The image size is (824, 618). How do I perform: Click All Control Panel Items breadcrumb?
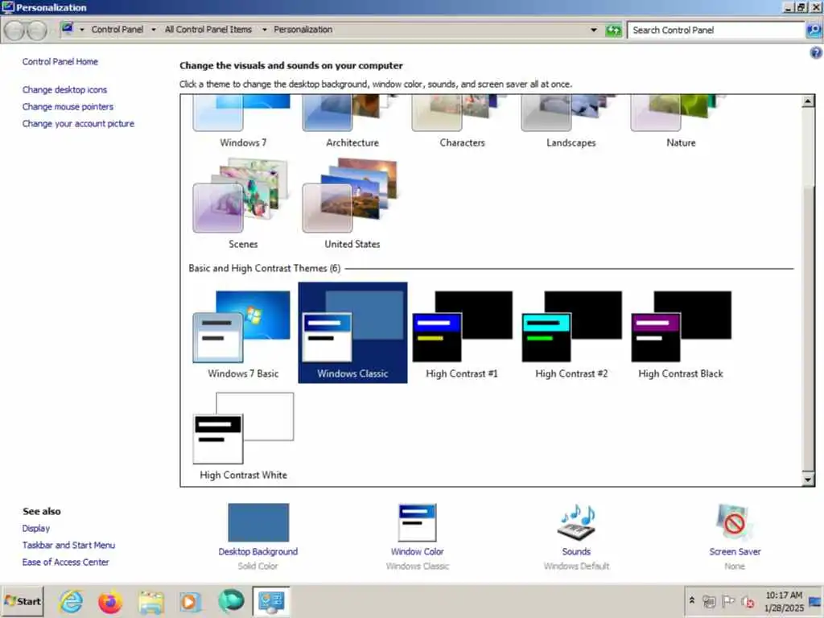(x=208, y=30)
